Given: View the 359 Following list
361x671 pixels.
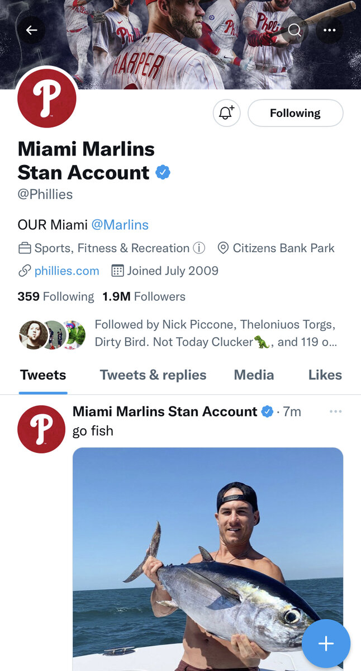Looking at the screenshot, I should (x=56, y=296).
